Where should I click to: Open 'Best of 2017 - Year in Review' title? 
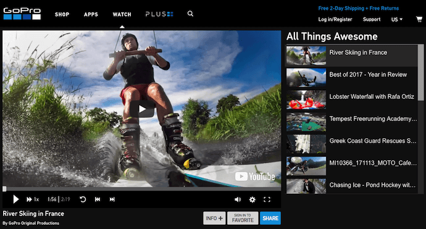(x=368, y=75)
